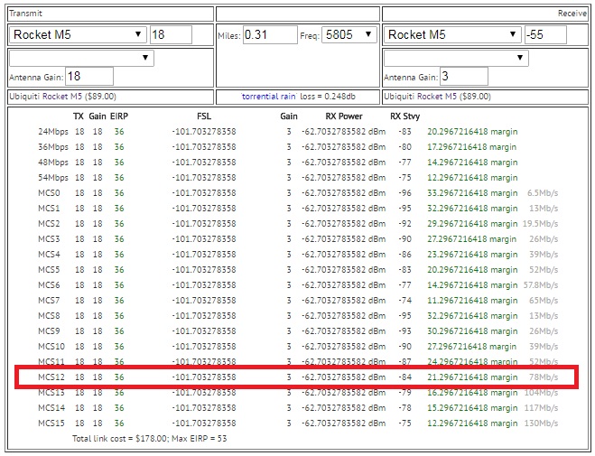The image size is (595, 456).
Task: Click the MCS15 row label
Action: [x=51, y=423]
